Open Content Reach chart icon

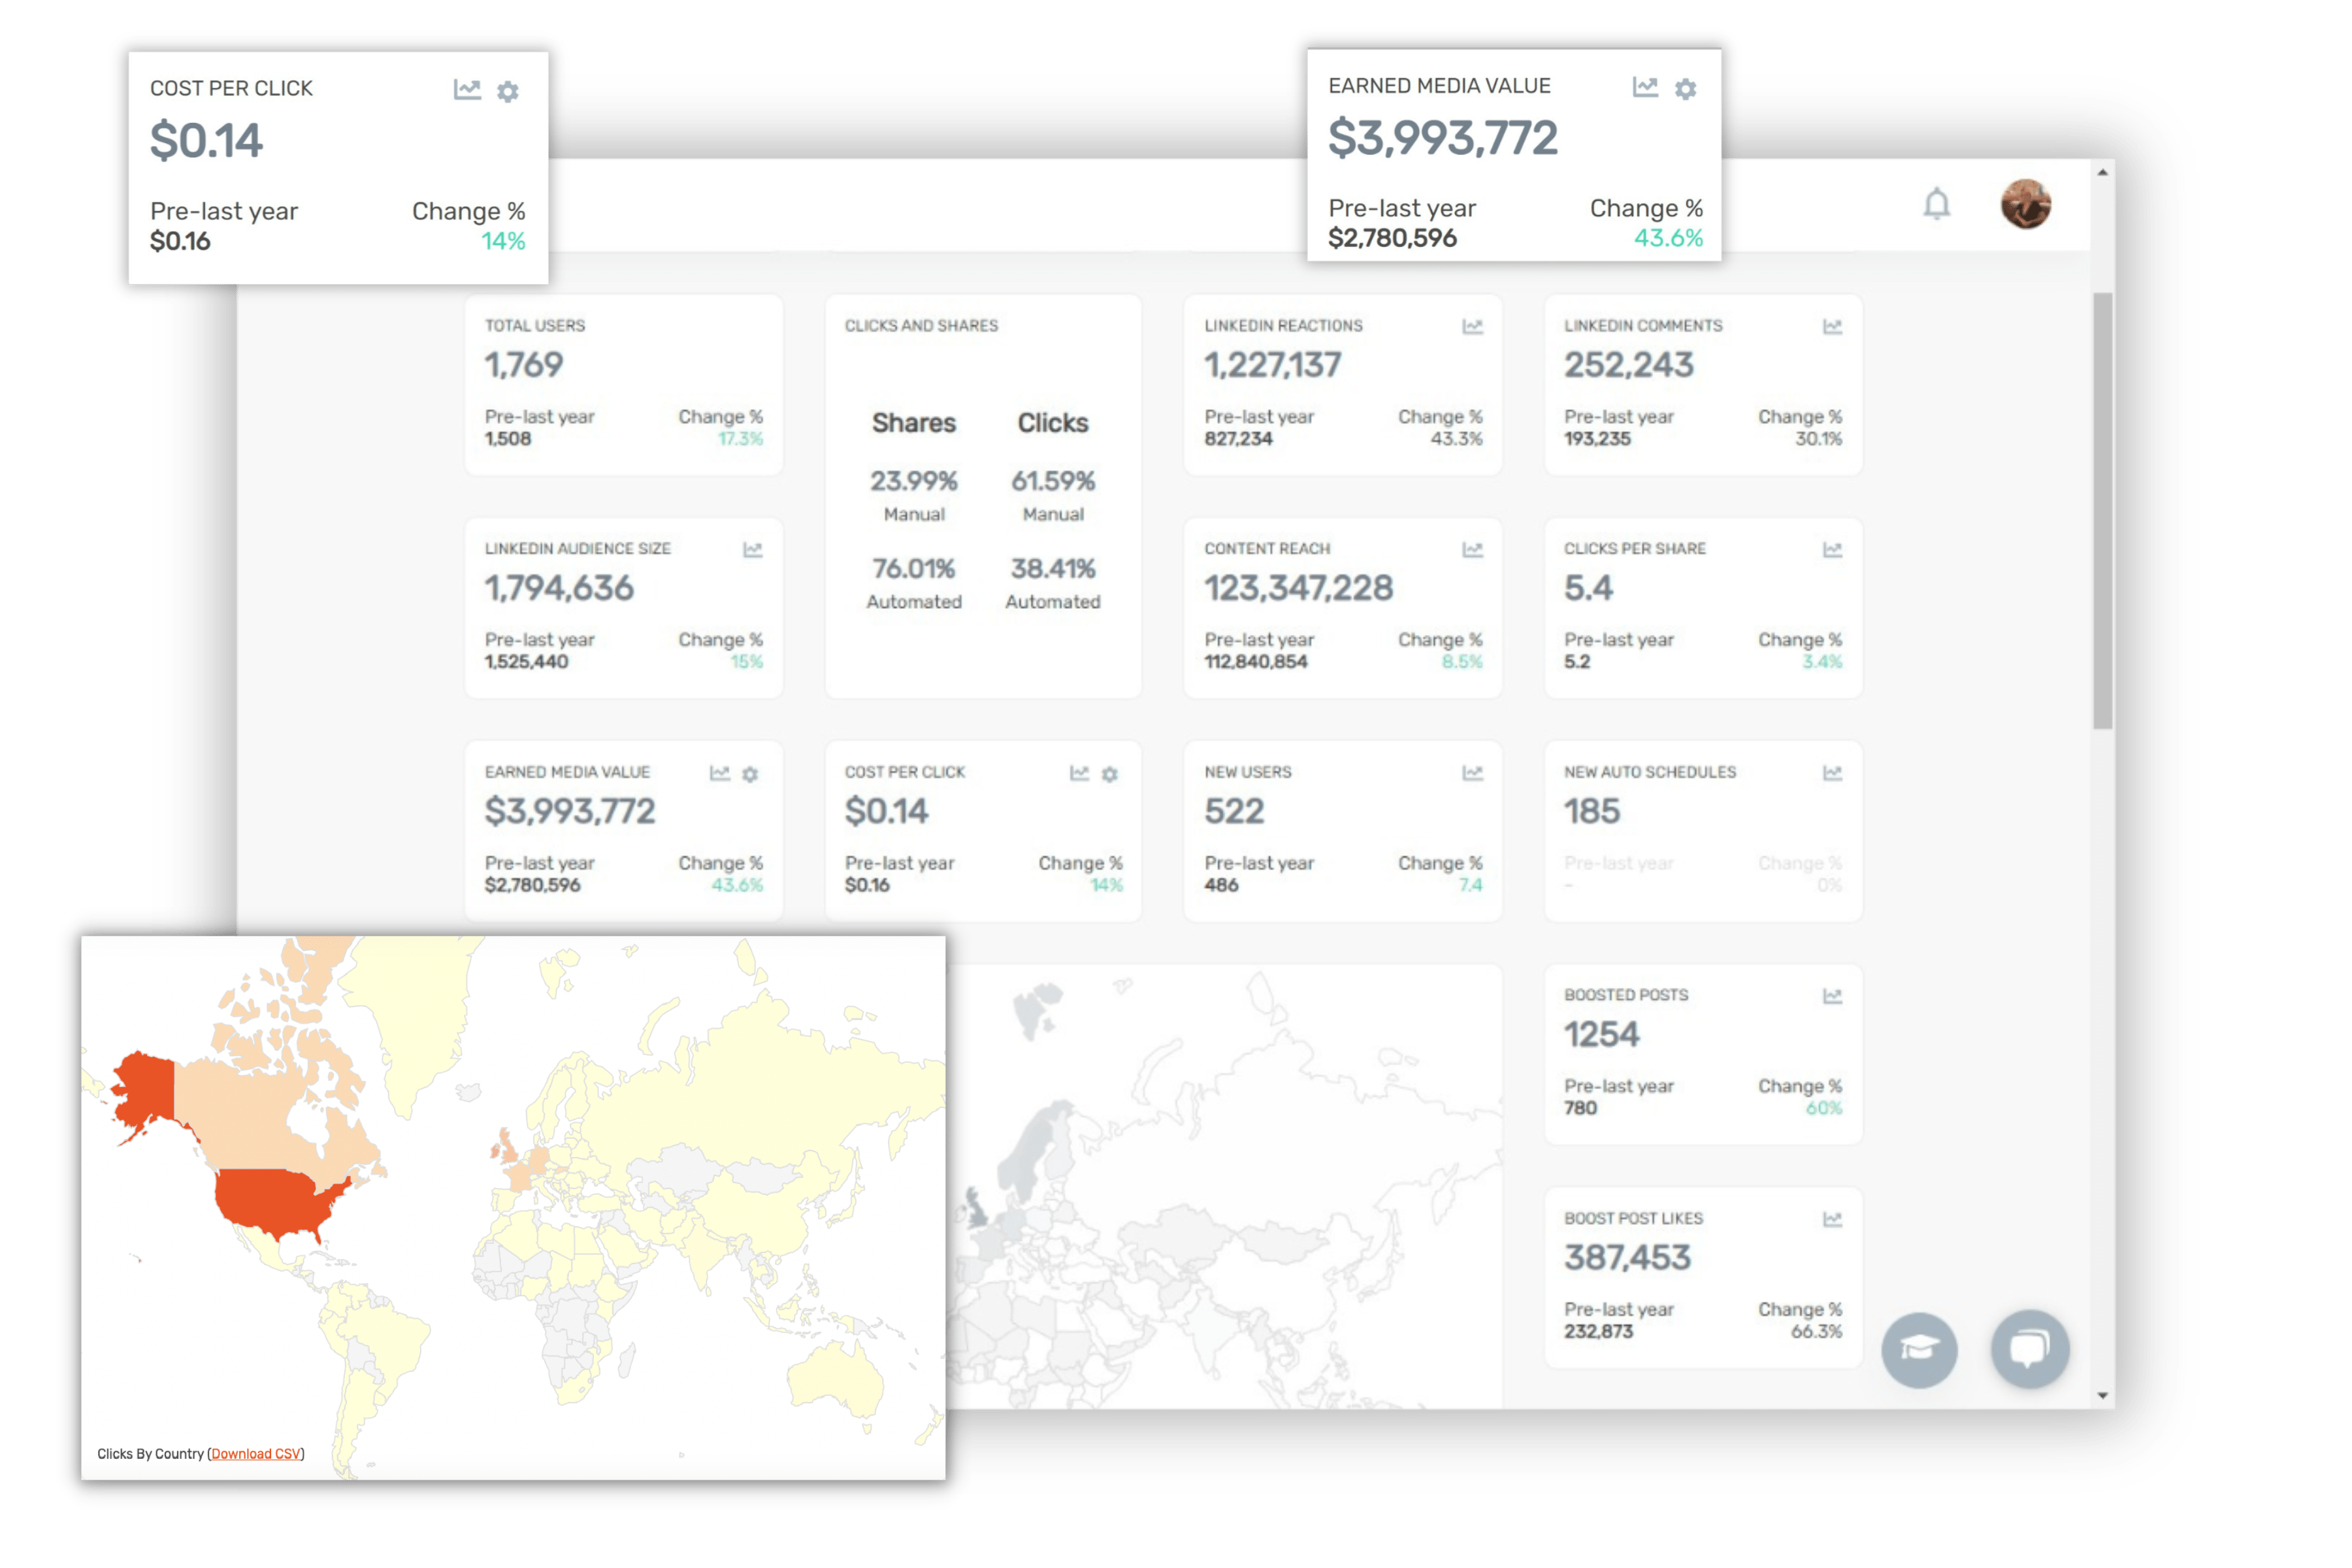click(x=1472, y=550)
